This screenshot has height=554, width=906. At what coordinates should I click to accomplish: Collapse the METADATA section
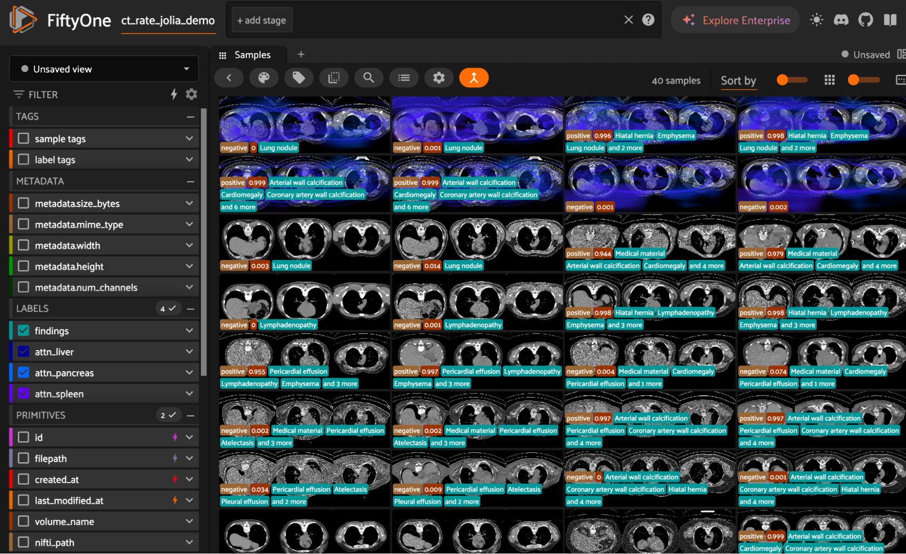tap(190, 181)
